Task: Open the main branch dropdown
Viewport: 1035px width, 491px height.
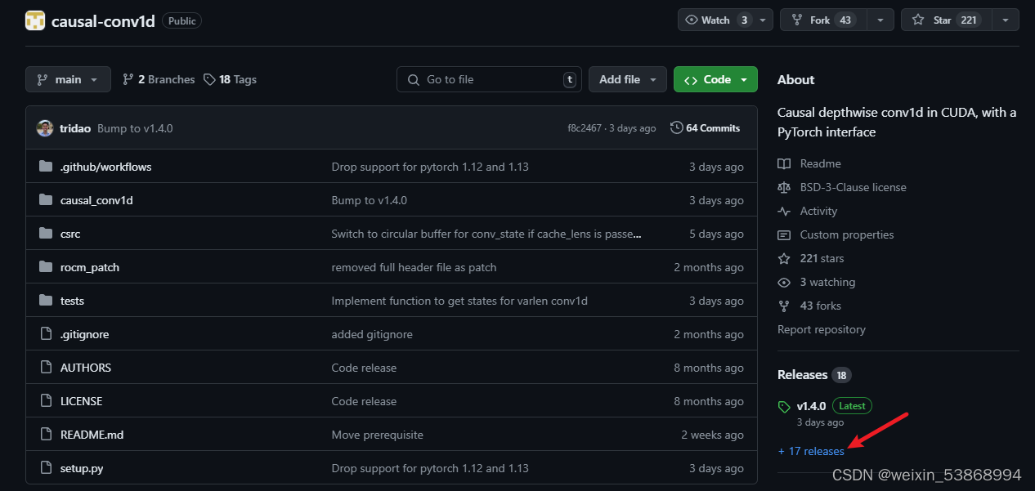Action: point(68,79)
